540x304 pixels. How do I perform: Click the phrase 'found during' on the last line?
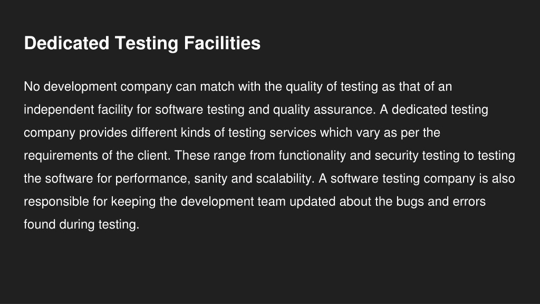click(59, 225)
